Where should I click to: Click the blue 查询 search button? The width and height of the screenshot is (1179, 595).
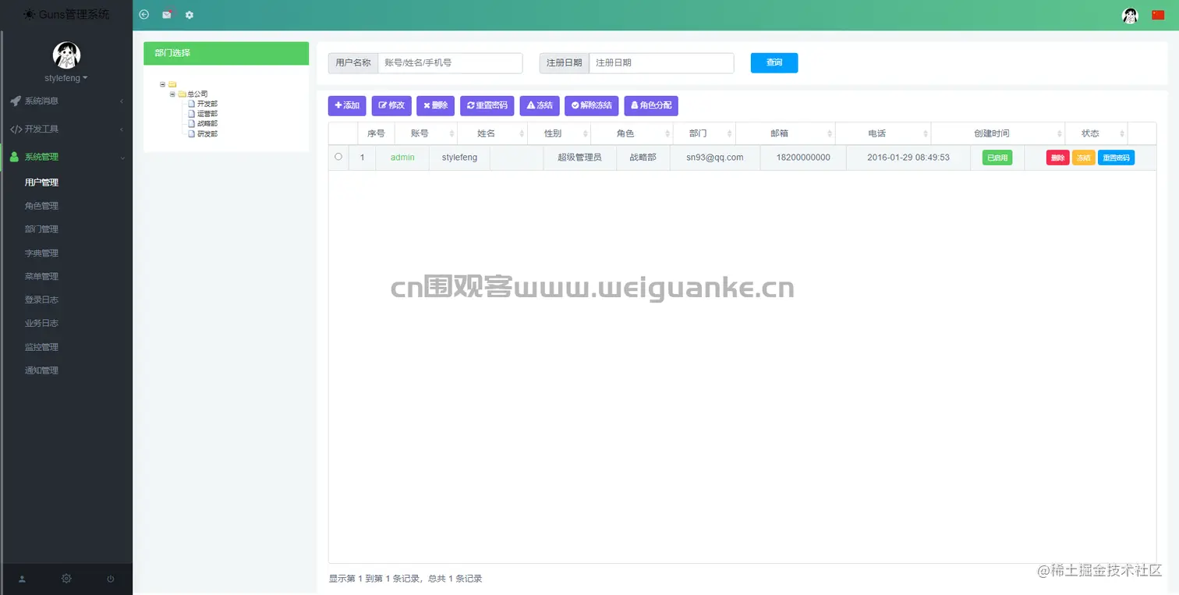(x=774, y=63)
